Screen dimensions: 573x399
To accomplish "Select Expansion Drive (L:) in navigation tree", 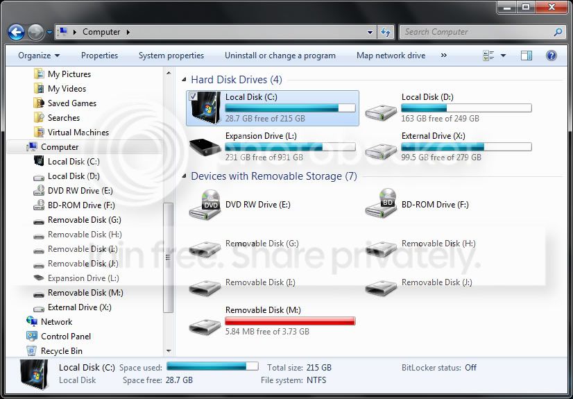I will coord(83,278).
